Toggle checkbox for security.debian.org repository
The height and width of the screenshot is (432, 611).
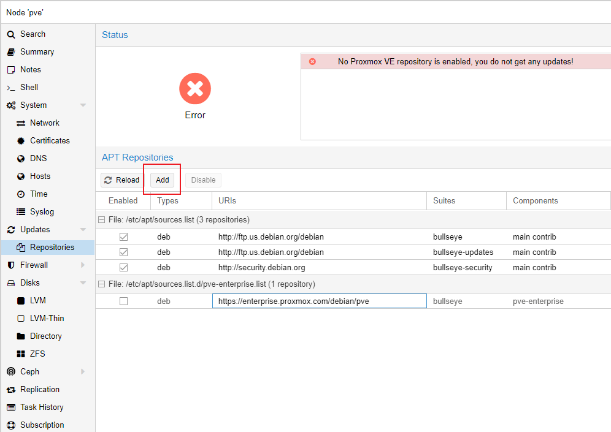pos(123,267)
